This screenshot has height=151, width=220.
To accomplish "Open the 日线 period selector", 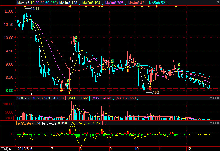I will click(6, 149).
